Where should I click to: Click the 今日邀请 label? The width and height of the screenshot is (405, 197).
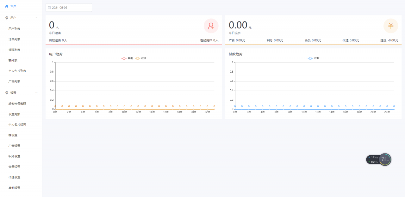(55, 33)
